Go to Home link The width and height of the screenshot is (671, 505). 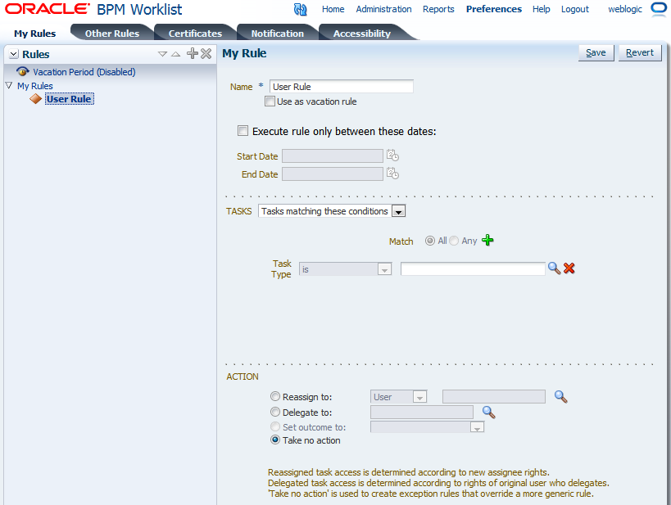(333, 9)
